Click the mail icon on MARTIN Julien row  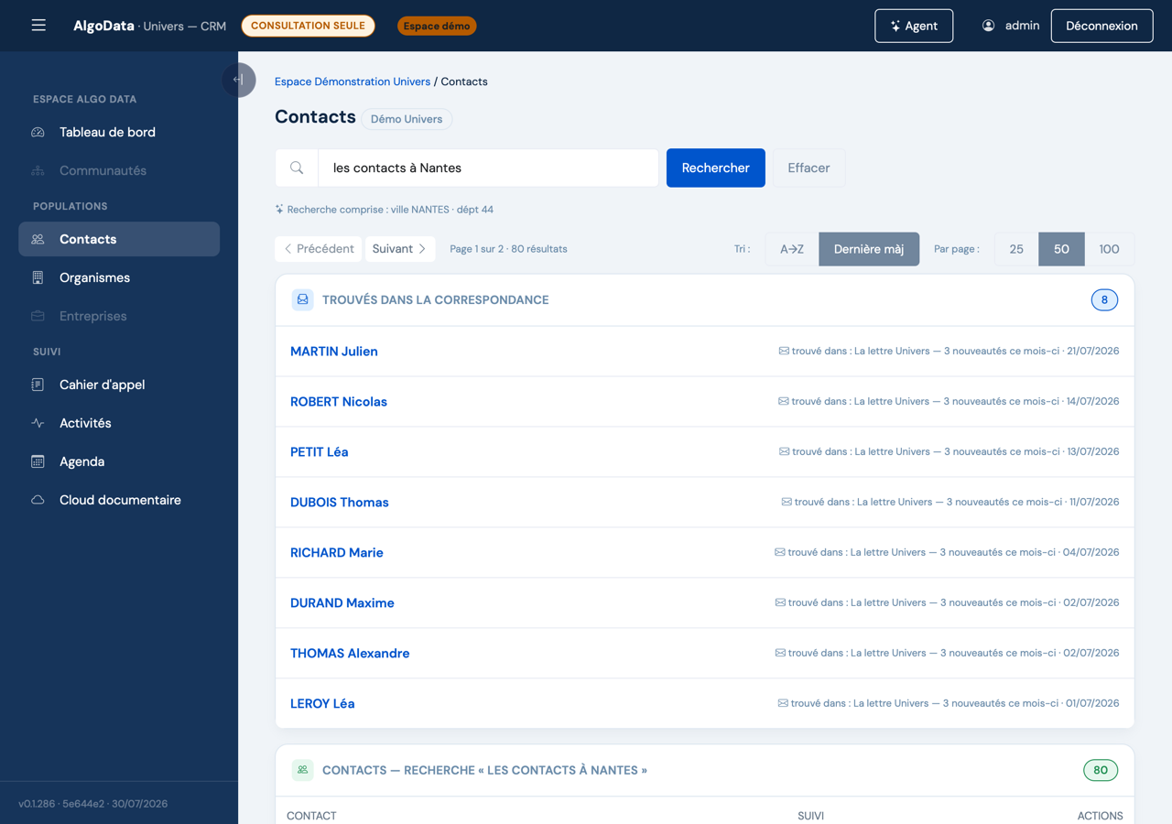(784, 351)
